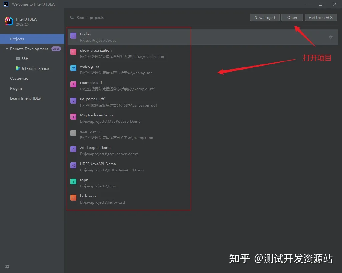Image resolution: width=342 pixels, height=273 pixels.
Task: Select the Projects tab
Action: click(x=32, y=39)
